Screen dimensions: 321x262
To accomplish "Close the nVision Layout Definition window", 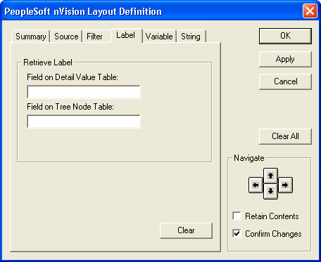I will (x=310, y=11).
